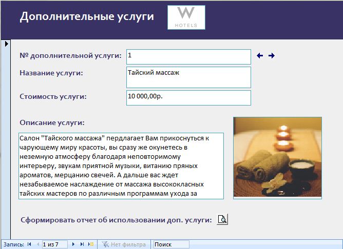Go to previous record with left arrow

260,56
